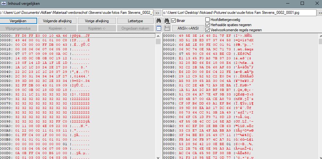Uncheck the Binair checkbox
This screenshot has width=322, height=159.
point(174,21)
